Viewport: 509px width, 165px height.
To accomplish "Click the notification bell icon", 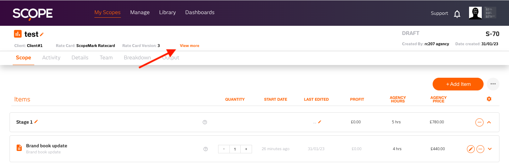I will click(457, 13).
